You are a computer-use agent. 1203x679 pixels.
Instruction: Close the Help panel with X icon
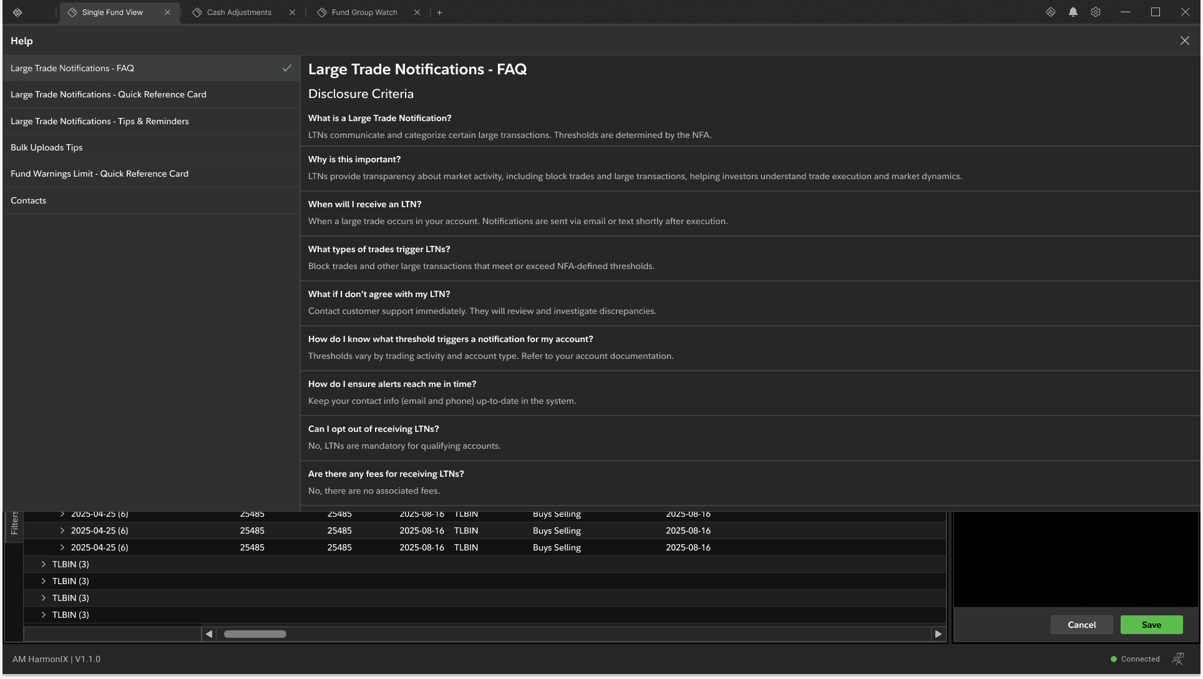point(1184,41)
